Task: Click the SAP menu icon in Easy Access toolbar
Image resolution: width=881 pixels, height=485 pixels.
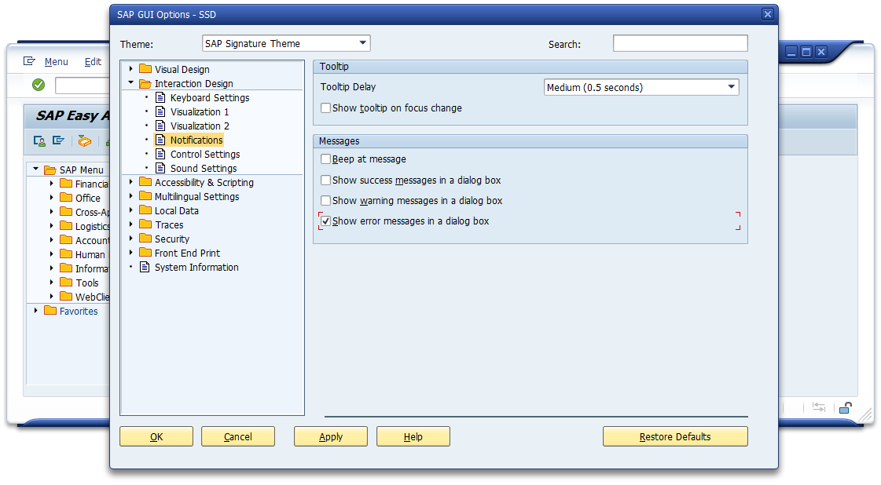Action: point(58,140)
